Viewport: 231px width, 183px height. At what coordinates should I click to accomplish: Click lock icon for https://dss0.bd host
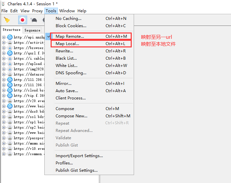10,112
